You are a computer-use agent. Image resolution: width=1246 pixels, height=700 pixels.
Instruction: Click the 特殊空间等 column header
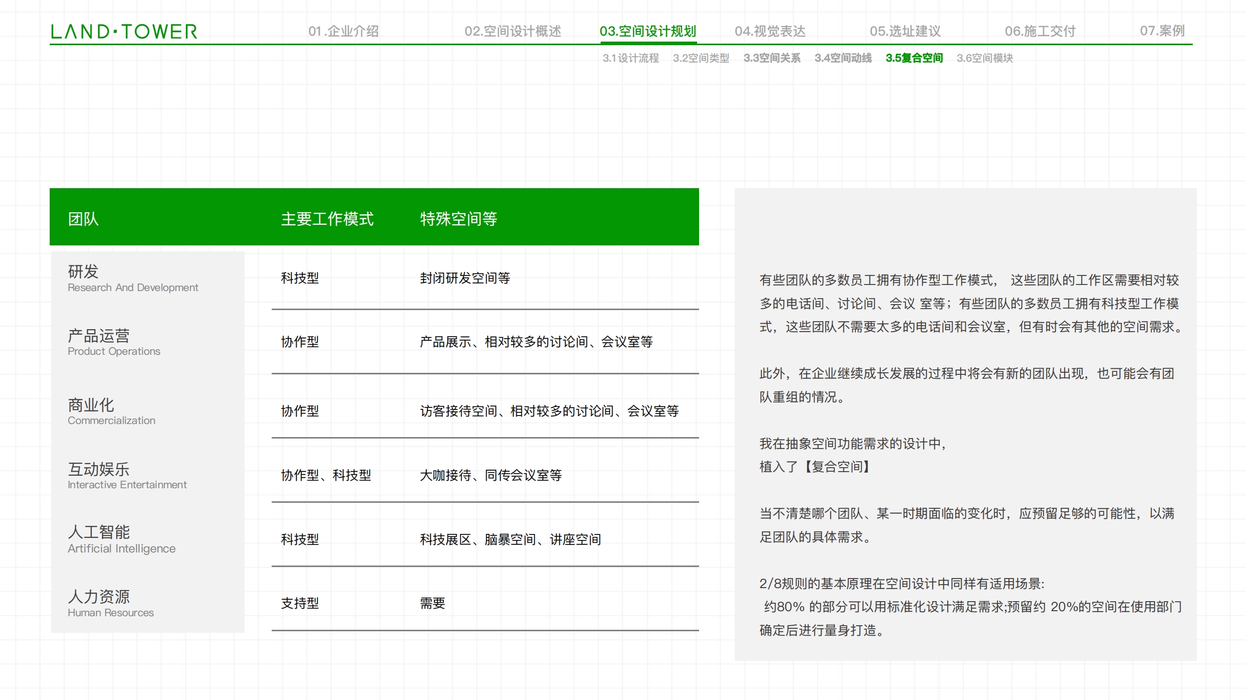pyautogui.click(x=459, y=219)
